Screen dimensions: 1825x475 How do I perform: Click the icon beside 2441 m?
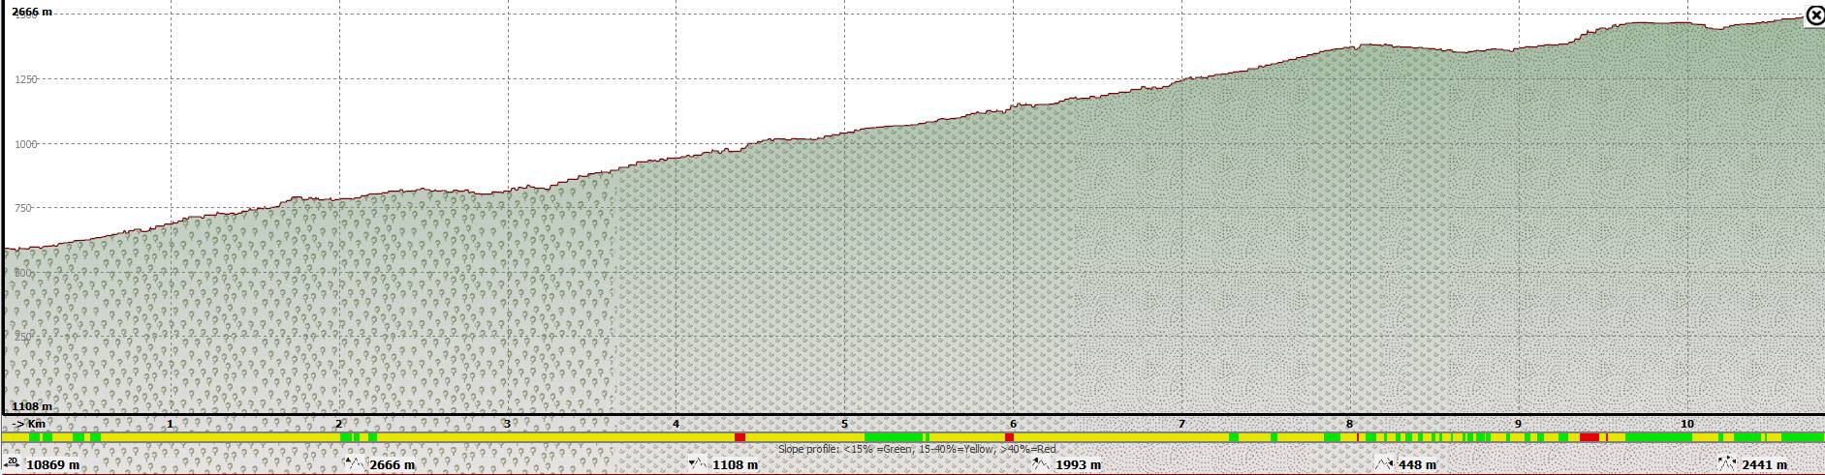point(1726,464)
